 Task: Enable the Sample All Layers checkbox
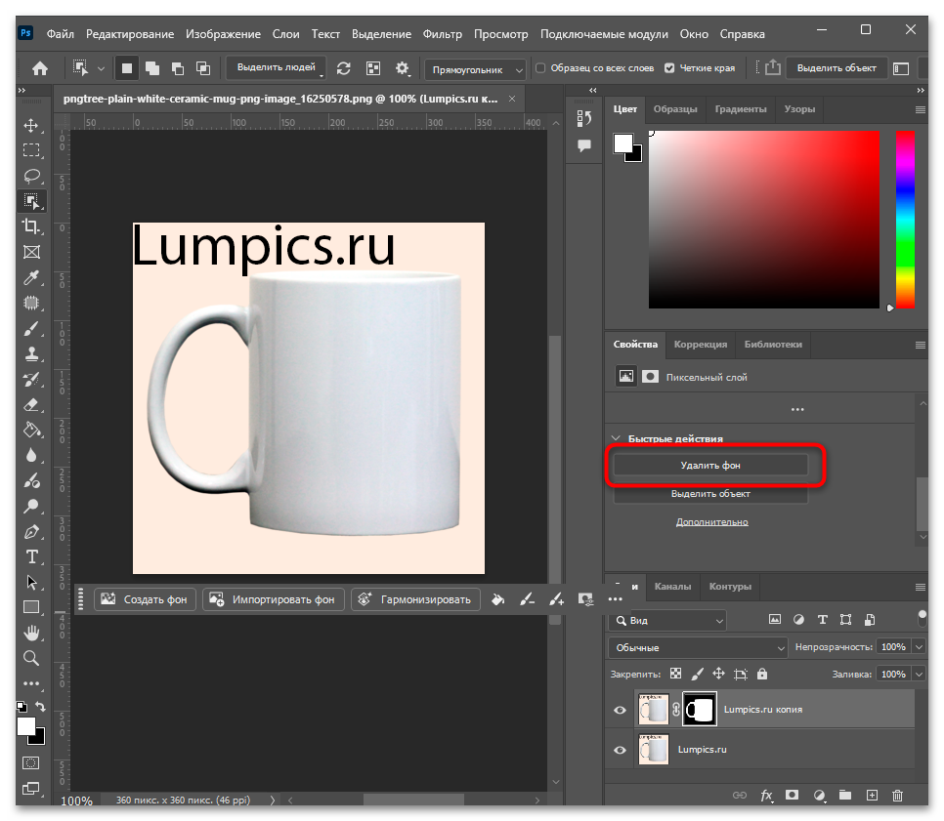coord(540,68)
